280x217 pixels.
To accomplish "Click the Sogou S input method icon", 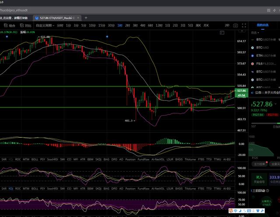I will pos(231,211).
